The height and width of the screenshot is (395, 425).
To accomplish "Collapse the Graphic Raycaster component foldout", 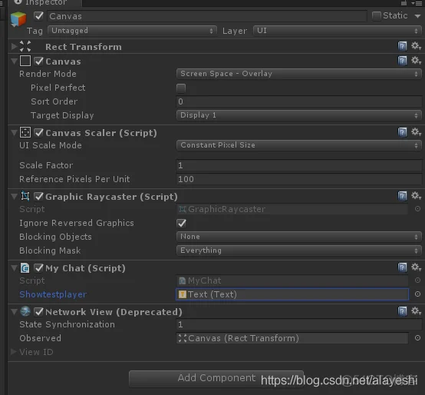I will pos(14,196).
